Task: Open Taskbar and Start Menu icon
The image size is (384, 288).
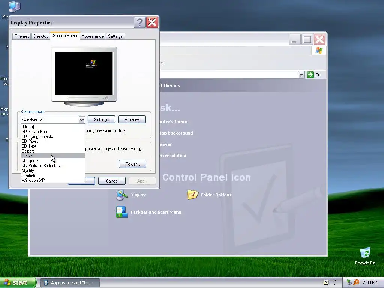Action: pos(122,212)
